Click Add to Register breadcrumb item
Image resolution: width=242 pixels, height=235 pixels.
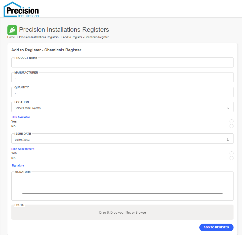(x=86, y=37)
